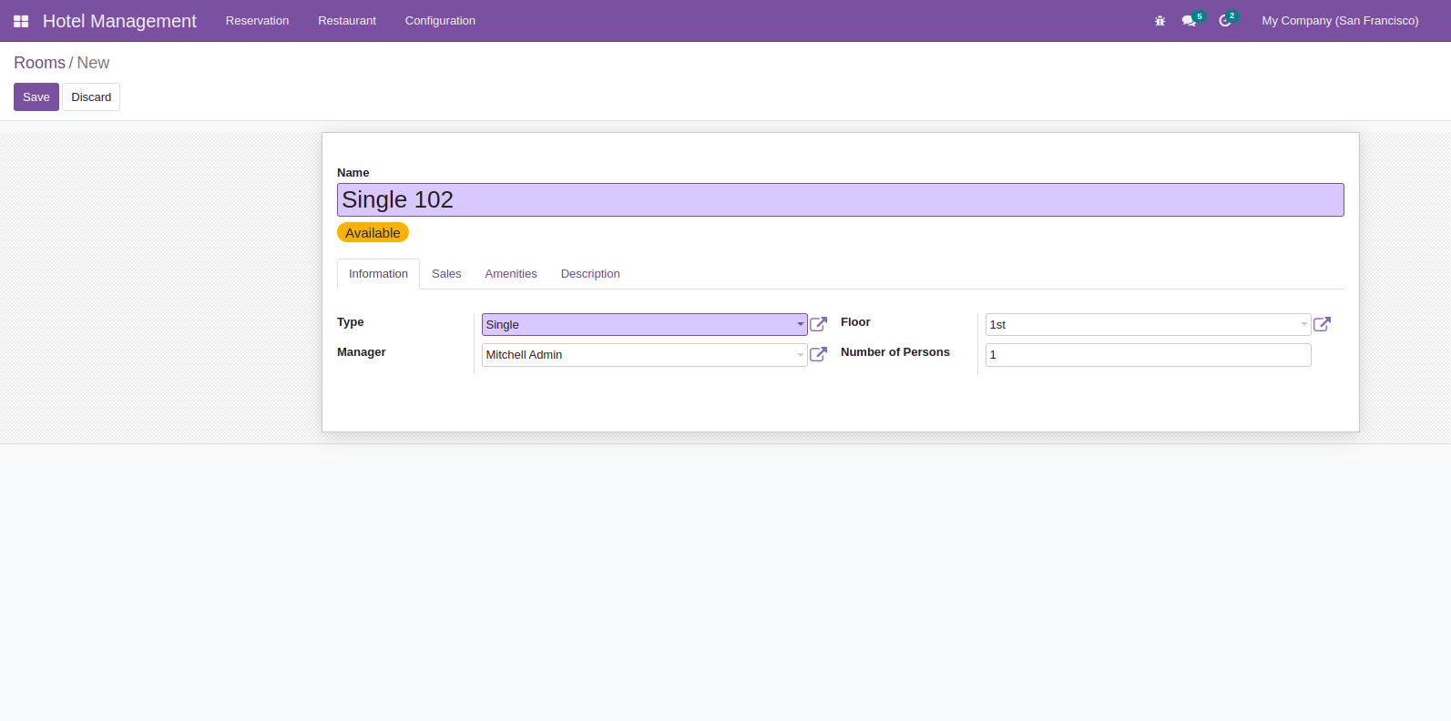This screenshot has width=1451, height=721.
Task: Expand the Manager dropdown showing Mitchell Admin
Action: click(644, 355)
